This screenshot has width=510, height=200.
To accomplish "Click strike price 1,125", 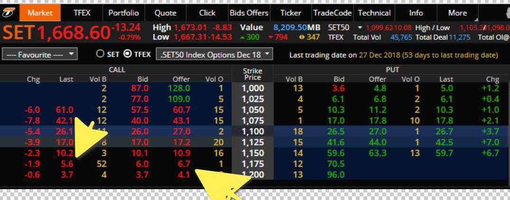I will (x=253, y=142).
